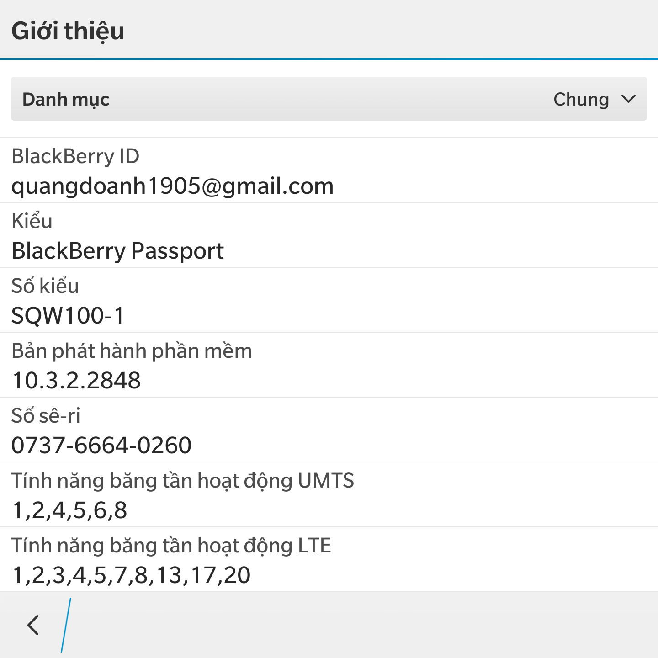
Task: Tap the LTE band feature label
Action: point(171,546)
